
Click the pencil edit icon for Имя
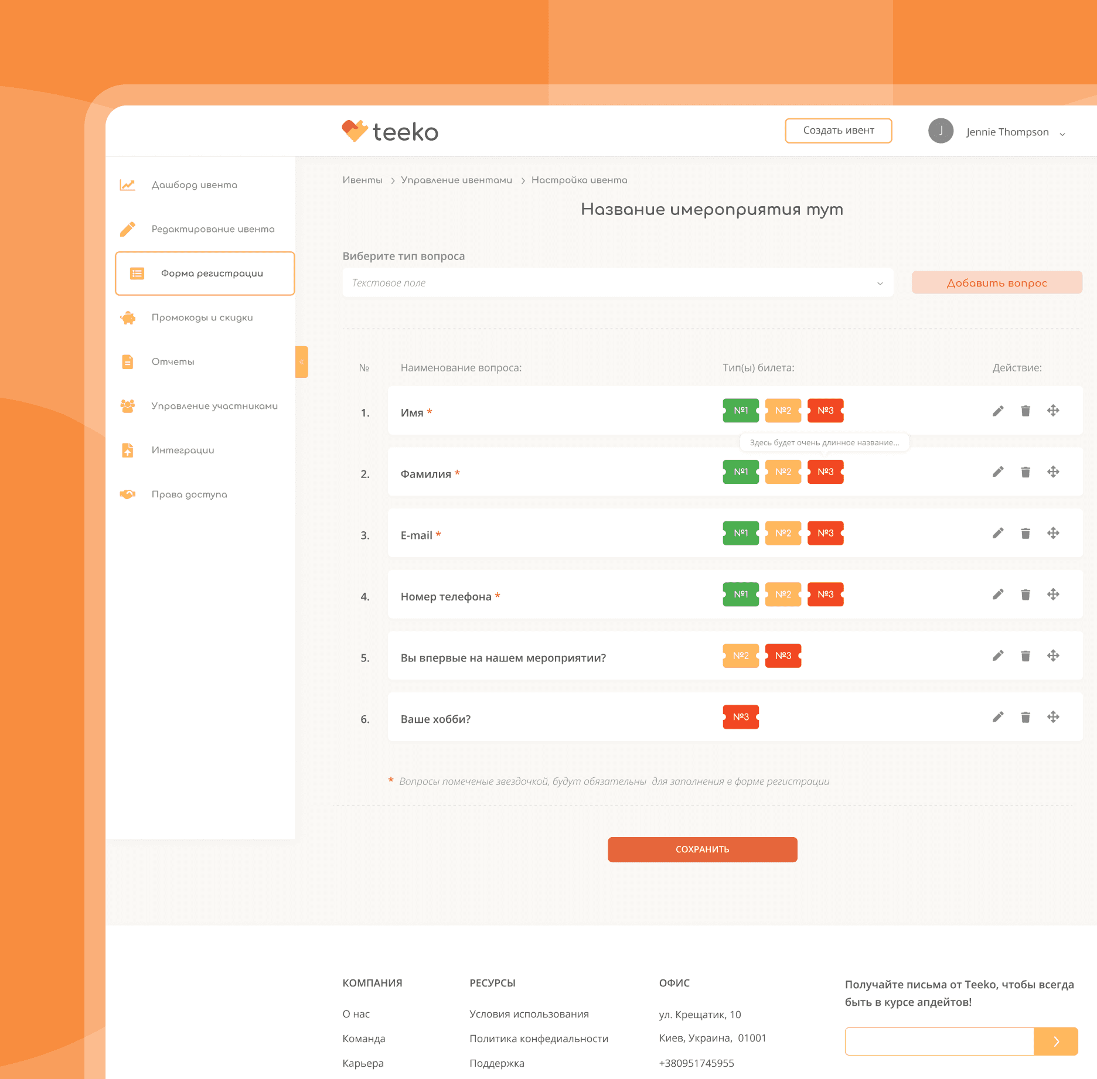(998, 411)
